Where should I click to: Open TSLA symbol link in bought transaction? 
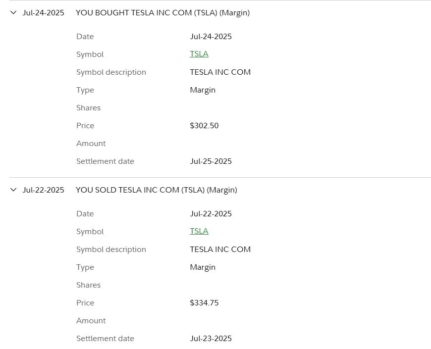[x=199, y=54]
